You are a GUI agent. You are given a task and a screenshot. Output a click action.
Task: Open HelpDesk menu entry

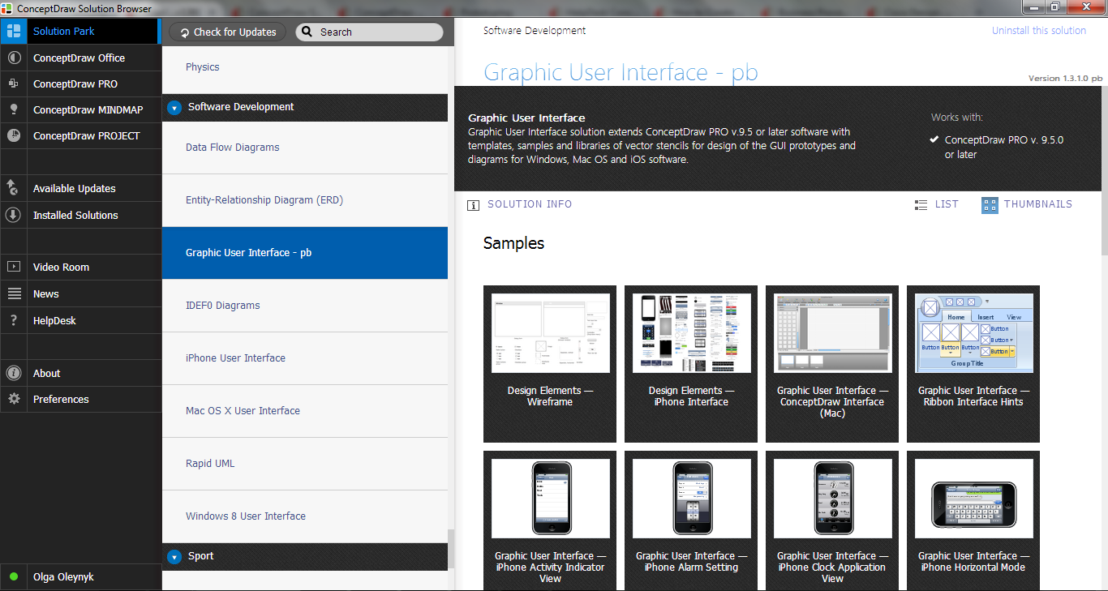point(79,320)
